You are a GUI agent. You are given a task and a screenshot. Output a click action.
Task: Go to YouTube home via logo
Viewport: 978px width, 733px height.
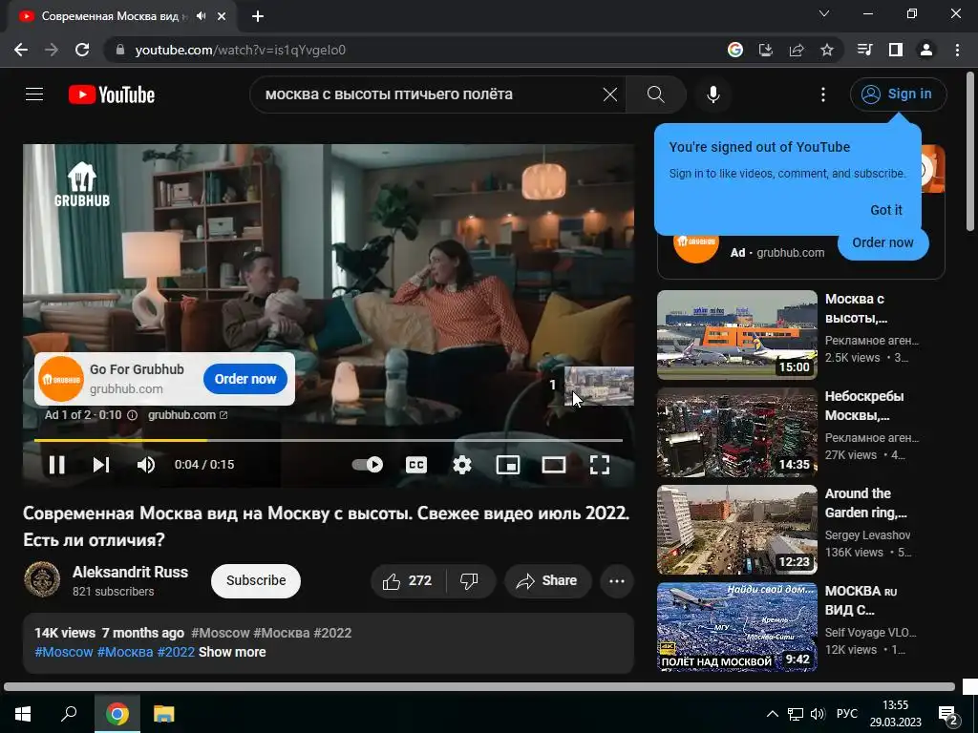pos(112,94)
